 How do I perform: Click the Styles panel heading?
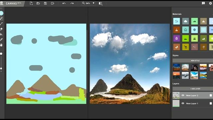click(x=175, y=55)
